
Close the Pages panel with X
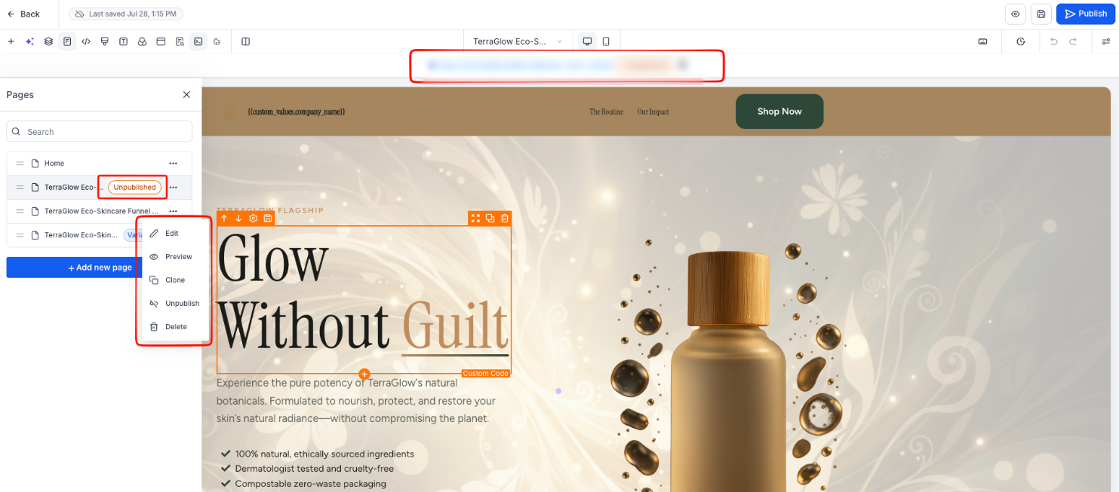[186, 94]
